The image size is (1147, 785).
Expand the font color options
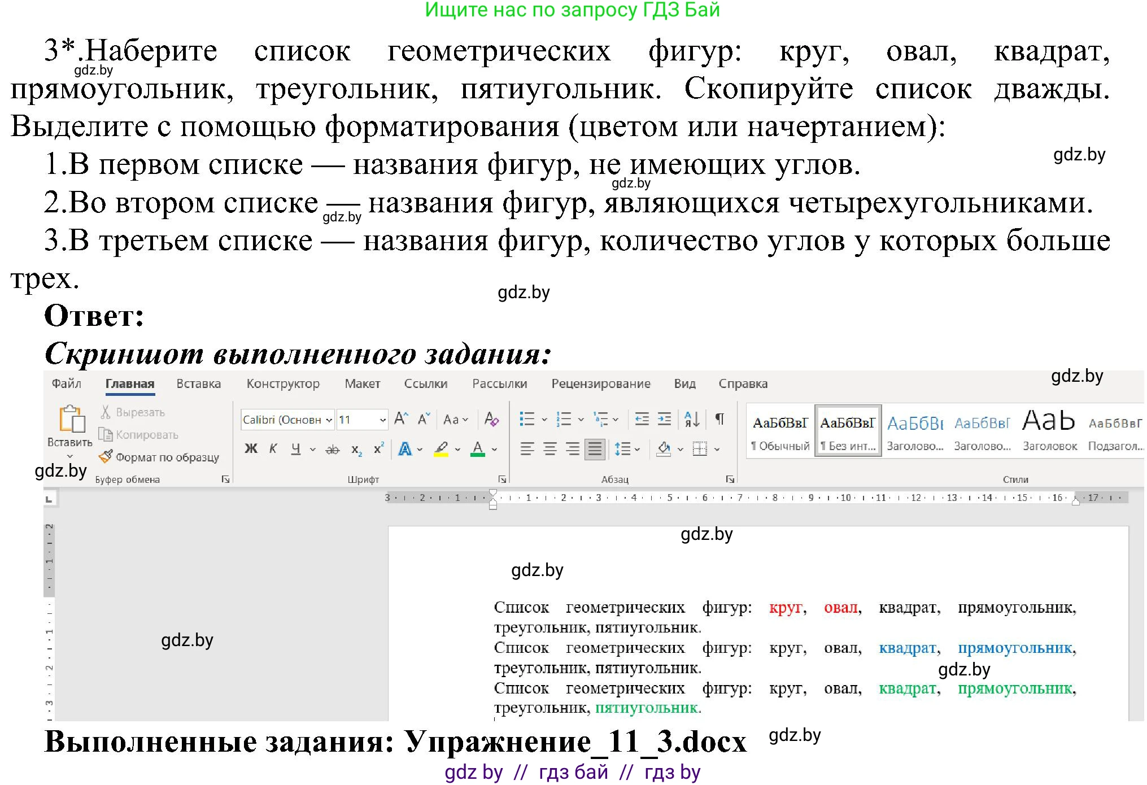[492, 450]
